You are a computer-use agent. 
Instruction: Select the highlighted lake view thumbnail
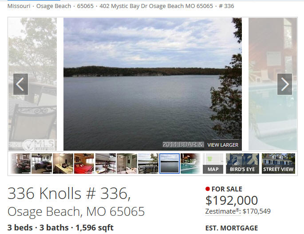(x=170, y=164)
